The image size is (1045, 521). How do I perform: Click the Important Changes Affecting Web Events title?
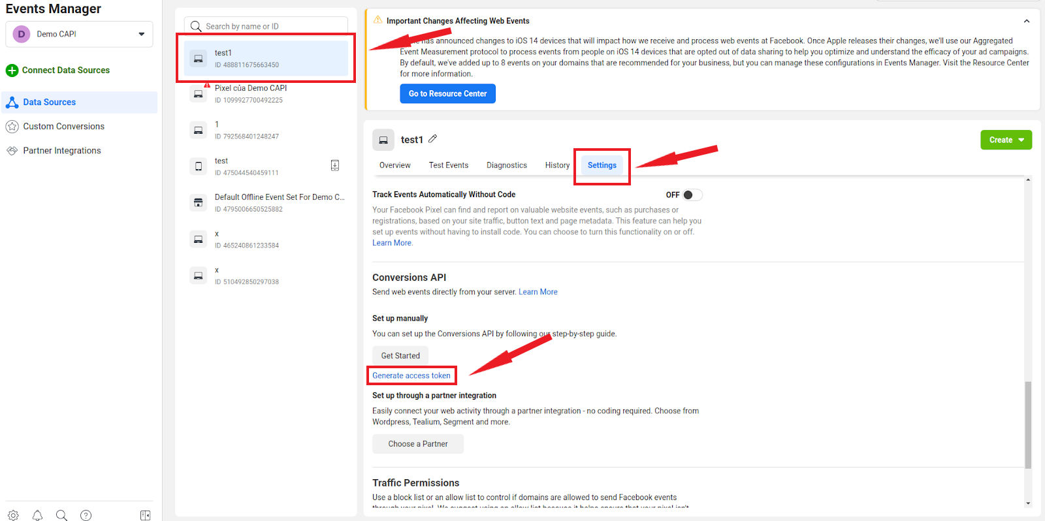pyautogui.click(x=458, y=21)
